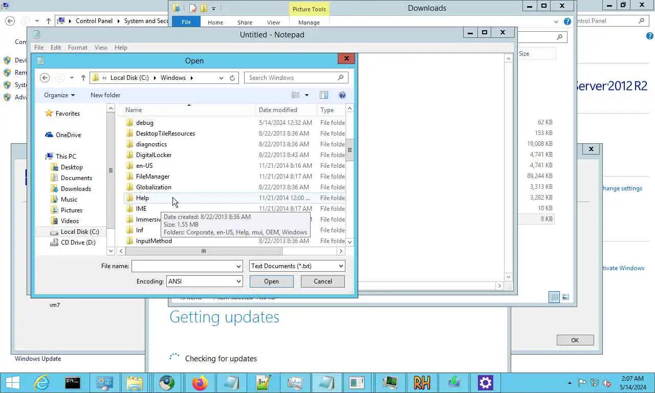Open Notepad's Help menu
The height and width of the screenshot is (393, 655).
pos(121,48)
